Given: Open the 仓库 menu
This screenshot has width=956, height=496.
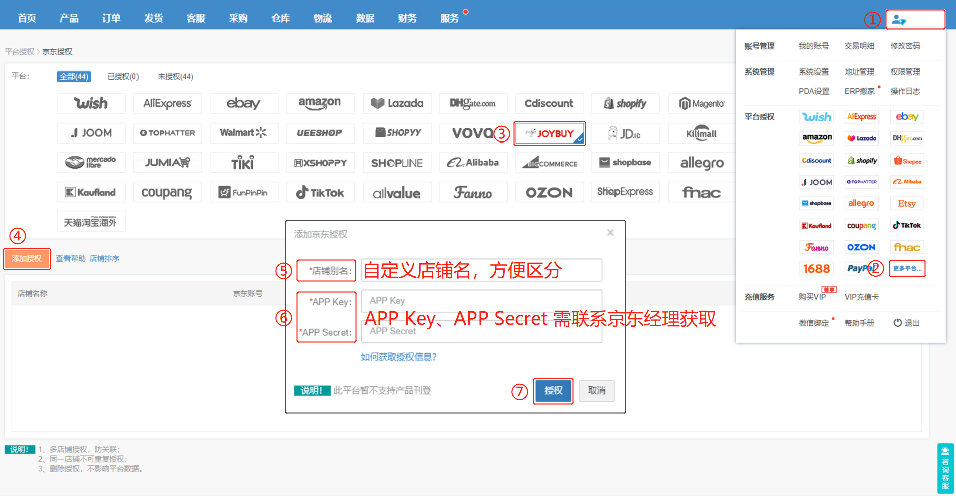Looking at the screenshot, I should 281,18.
